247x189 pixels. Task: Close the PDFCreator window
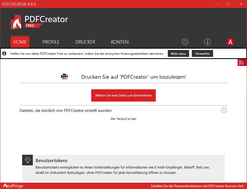pyautogui.click(x=241, y=4)
